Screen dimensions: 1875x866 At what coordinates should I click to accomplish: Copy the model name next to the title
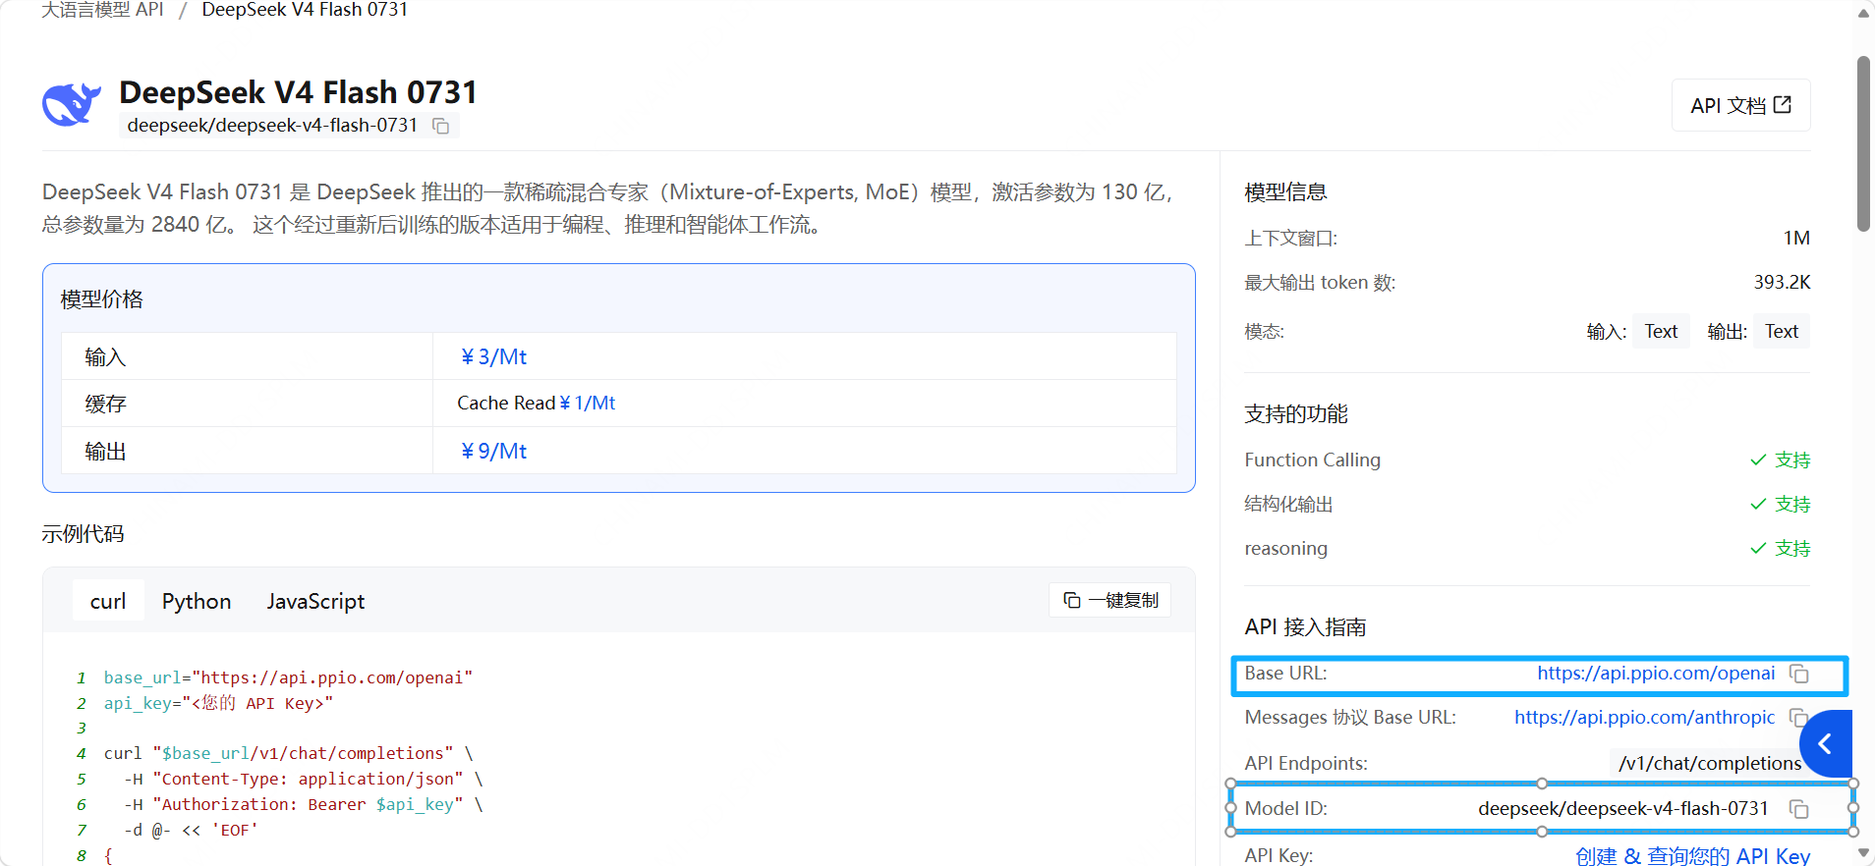click(441, 126)
